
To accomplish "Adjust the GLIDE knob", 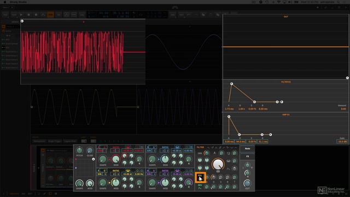I will click(90, 150).
